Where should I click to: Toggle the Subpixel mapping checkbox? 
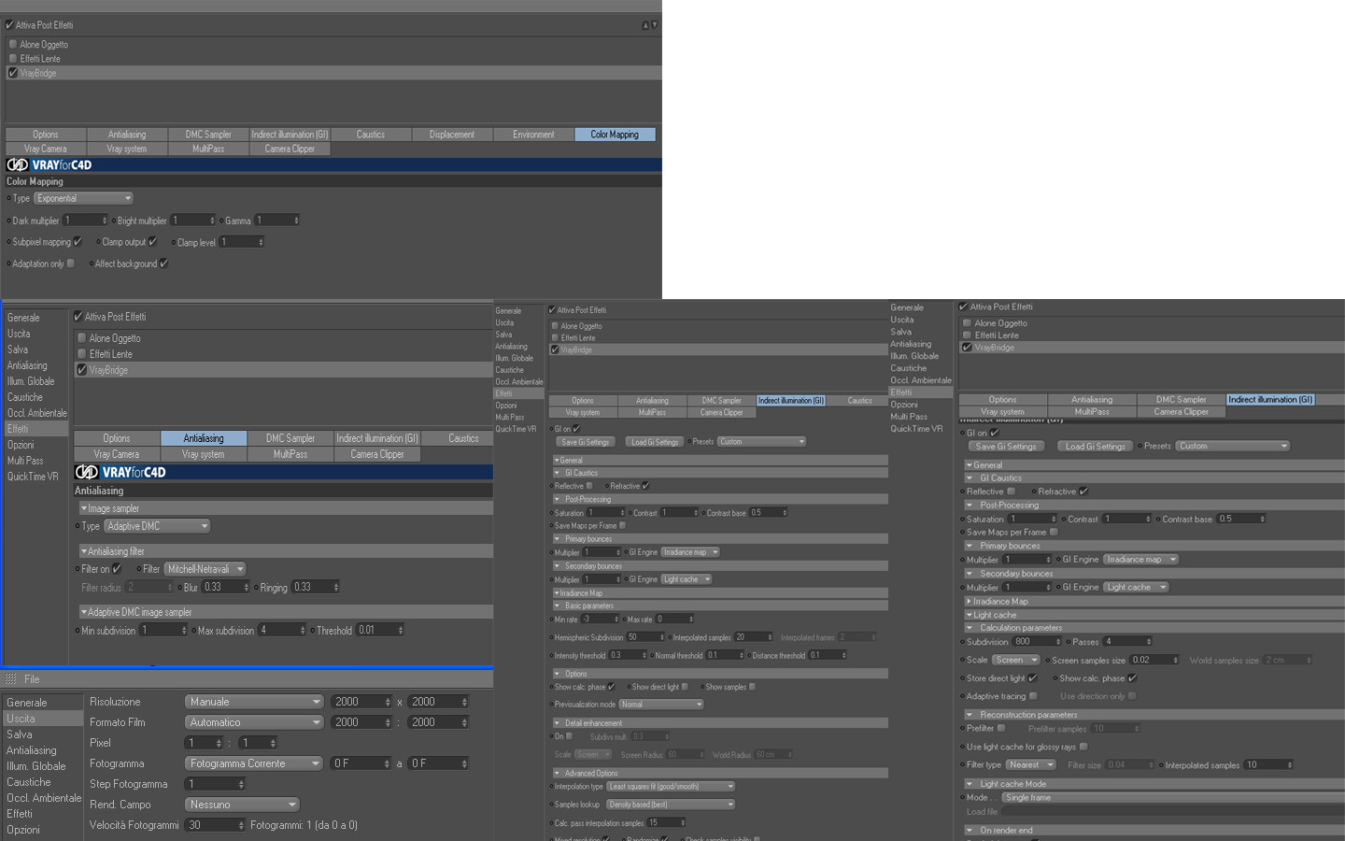click(x=78, y=242)
